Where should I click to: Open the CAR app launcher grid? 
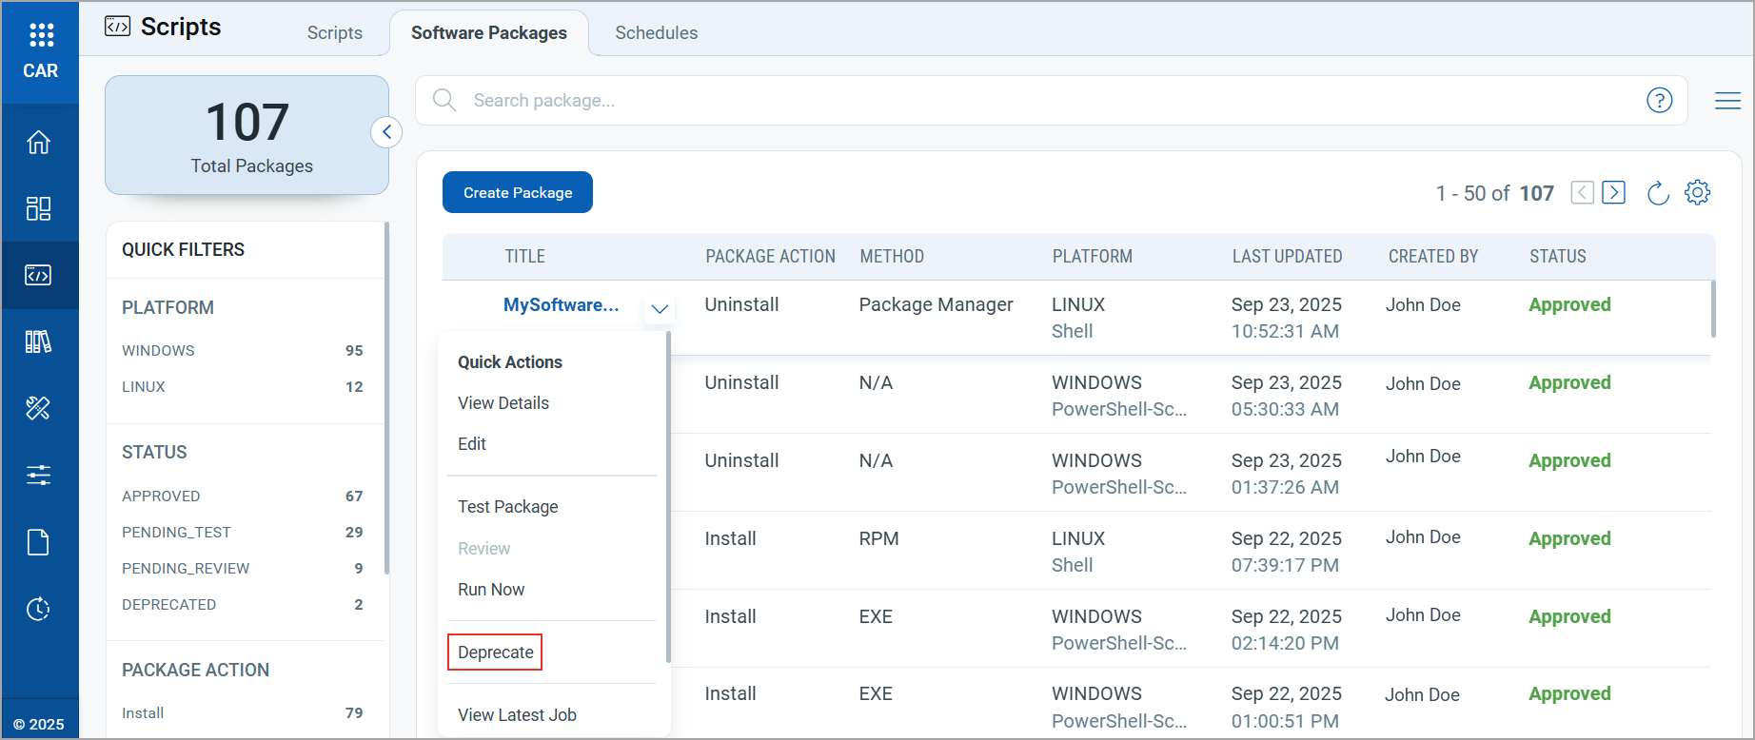pos(41,36)
